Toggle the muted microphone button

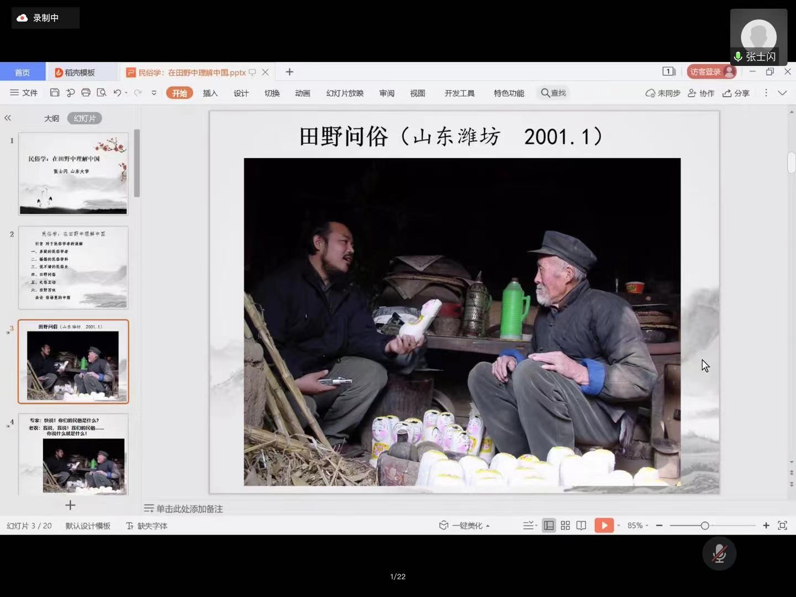[x=719, y=553]
